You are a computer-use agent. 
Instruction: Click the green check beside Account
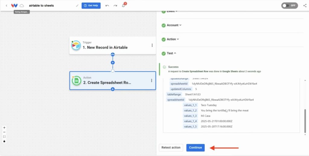164,25
